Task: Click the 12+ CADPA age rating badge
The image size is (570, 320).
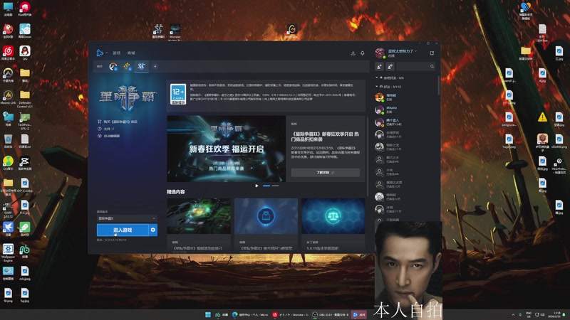Action: click(178, 94)
